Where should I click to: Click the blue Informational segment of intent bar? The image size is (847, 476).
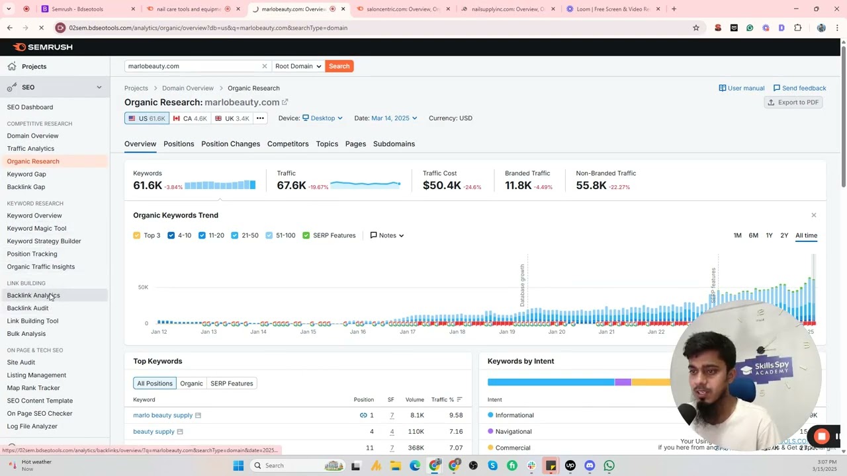click(551, 382)
